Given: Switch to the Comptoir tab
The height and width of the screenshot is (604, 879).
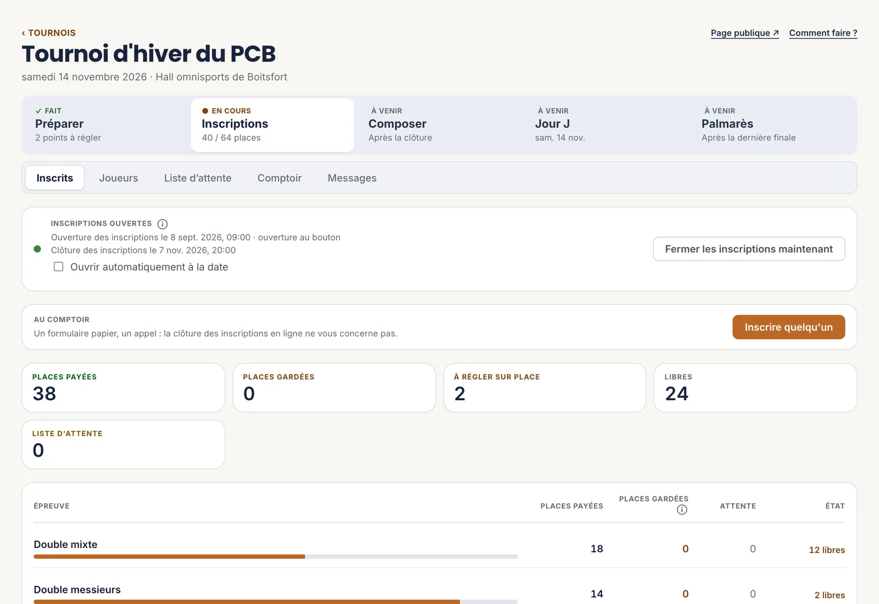Looking at the screenshot, I should pos(280,178).
